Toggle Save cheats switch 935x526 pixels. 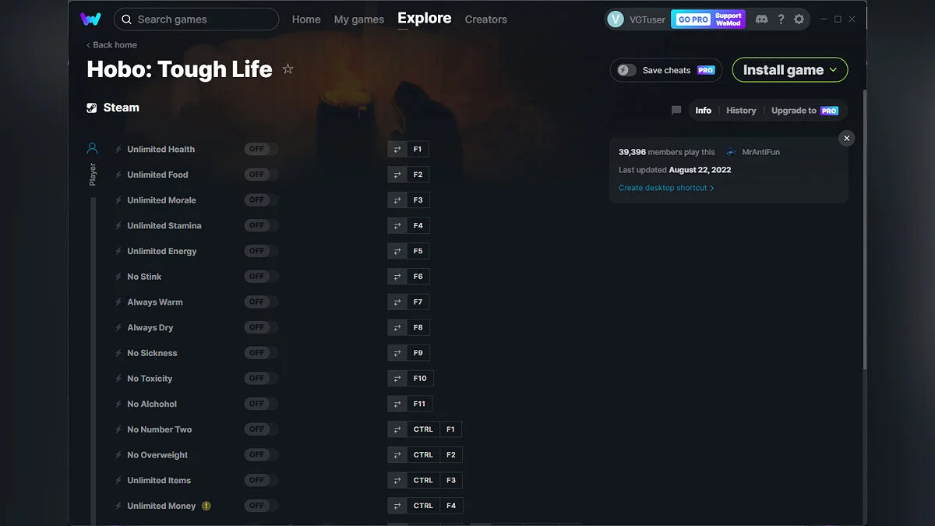pyautogui.click(x=627, y=70)
